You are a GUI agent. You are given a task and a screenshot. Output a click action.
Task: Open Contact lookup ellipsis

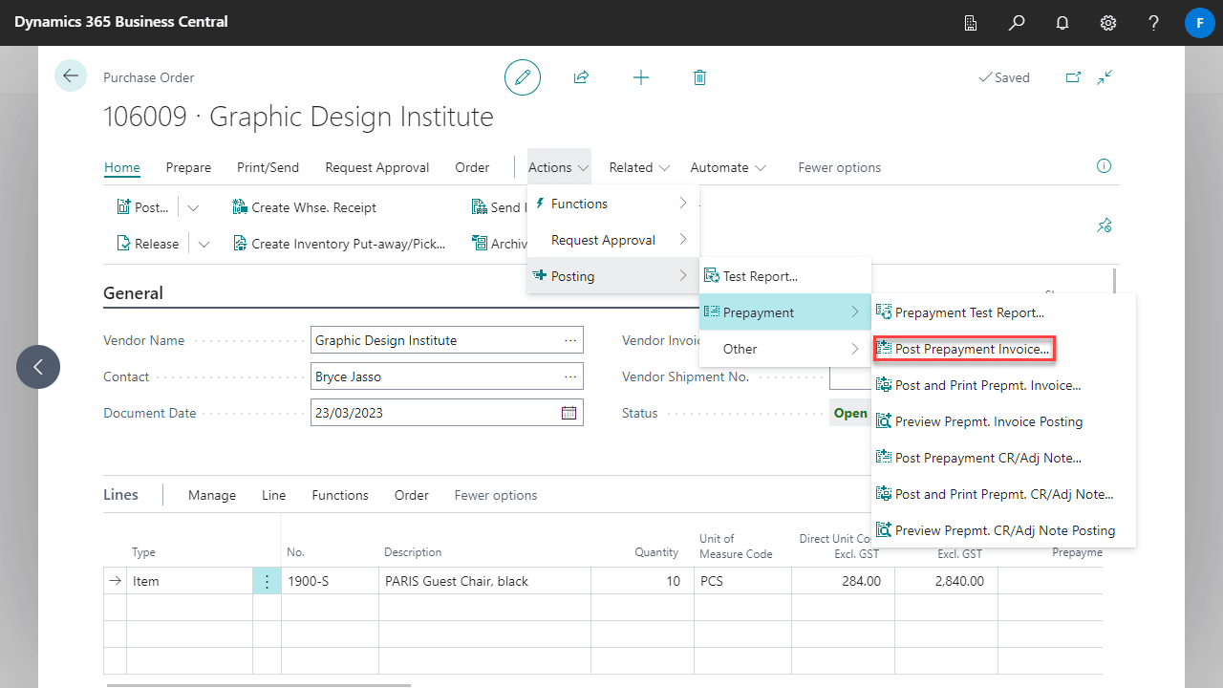click(x=570, y=376)
